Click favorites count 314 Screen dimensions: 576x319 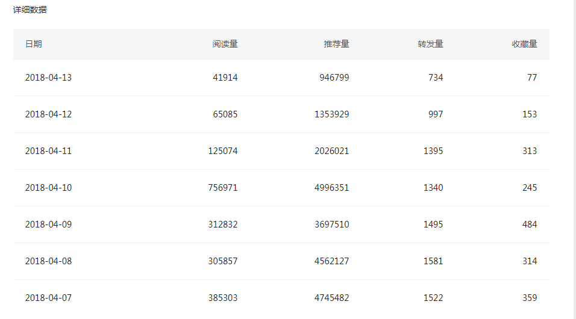pos(530,261)
